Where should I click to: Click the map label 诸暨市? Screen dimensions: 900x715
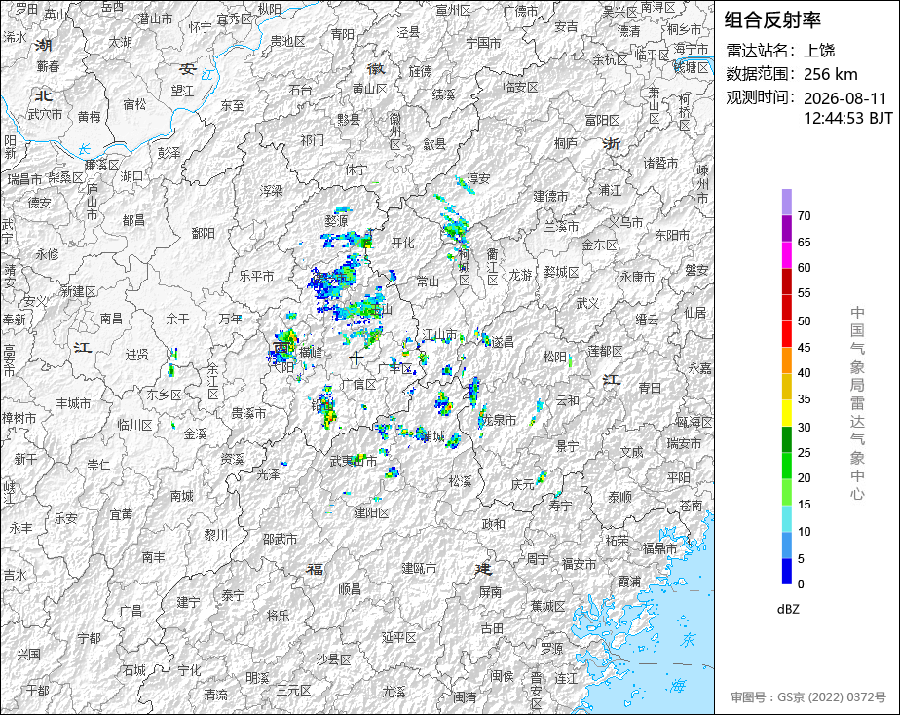click(660, 163)
